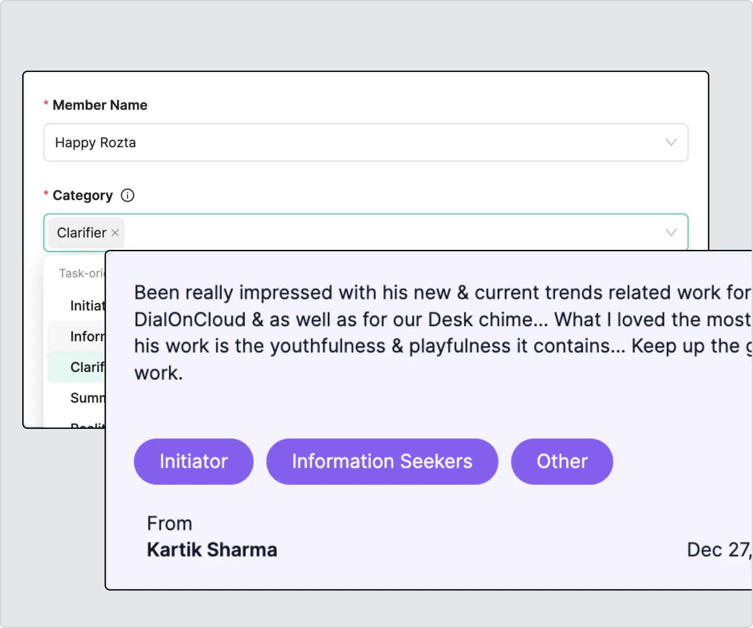This screenshot has height=628, width=753.
Task: Click the info icon beside Category
Action: [127, 196]
